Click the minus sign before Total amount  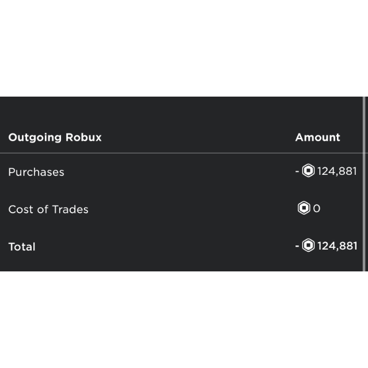[x=297, y=246]
